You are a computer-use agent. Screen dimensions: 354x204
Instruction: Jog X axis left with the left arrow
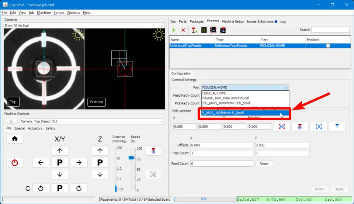coord(41,163)
